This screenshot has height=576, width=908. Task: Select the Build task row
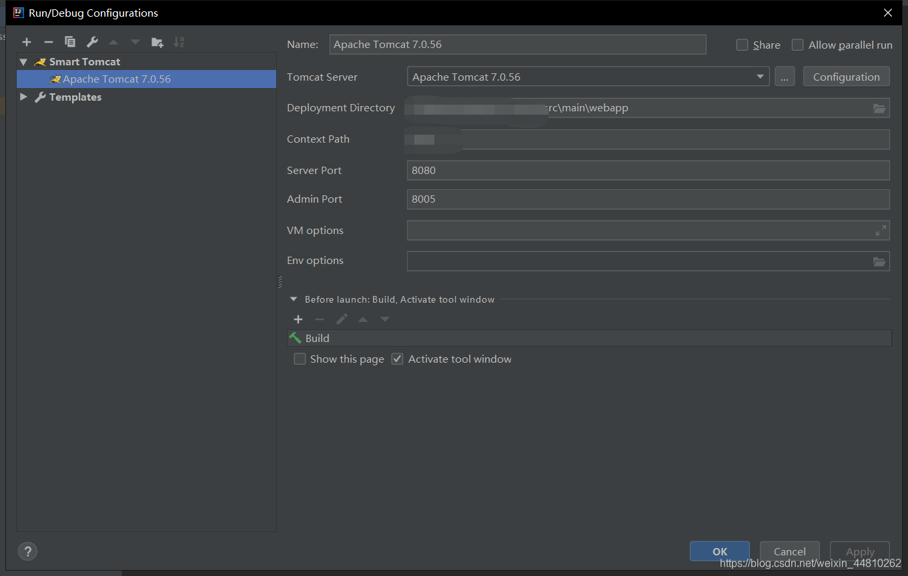point(589,338)
